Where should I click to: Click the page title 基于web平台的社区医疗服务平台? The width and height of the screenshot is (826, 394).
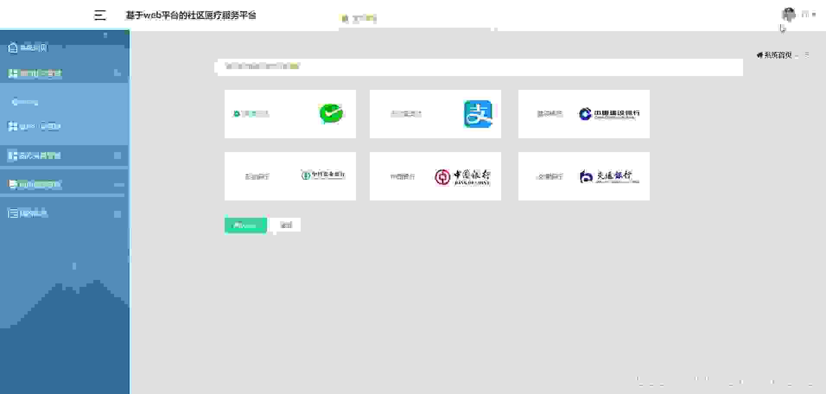click(191, 15)
